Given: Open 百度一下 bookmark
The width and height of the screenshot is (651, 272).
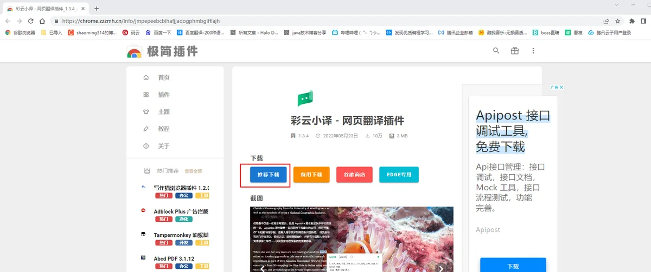Looking at the screenshot, I should click(x=158, y=32).
